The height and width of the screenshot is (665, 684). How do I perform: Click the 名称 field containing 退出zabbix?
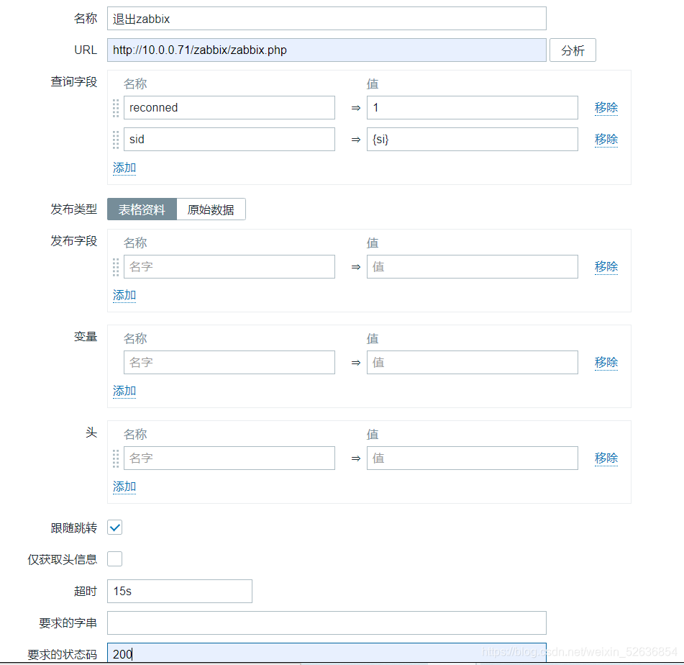pos(327,19)
